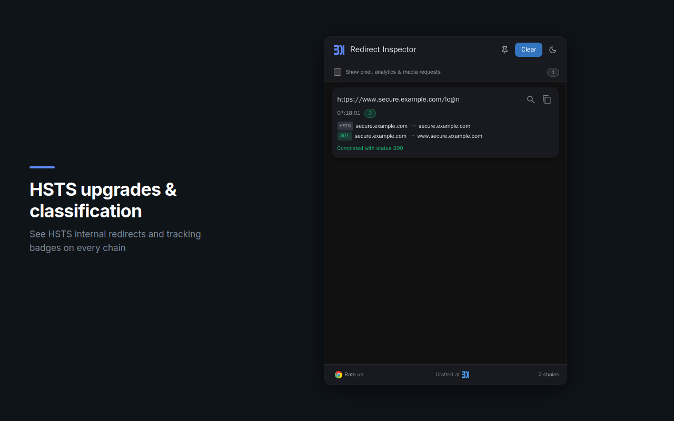Click the HSTS badge in the chain
Screen dimensions: 674x421
click(x=345, y=126)
